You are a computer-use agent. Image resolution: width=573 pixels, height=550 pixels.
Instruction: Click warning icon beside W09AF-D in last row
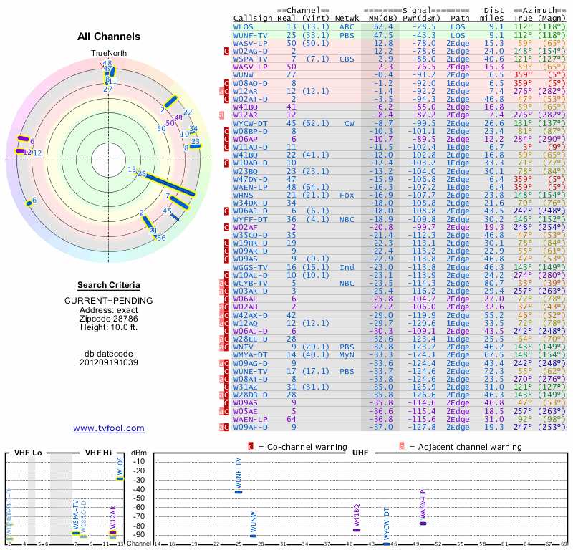[x=224, y=428]
